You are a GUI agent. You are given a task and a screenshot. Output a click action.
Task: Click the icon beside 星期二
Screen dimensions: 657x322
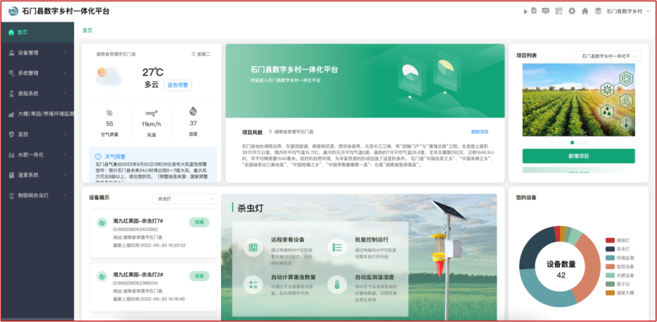click(x=193, y=54)
